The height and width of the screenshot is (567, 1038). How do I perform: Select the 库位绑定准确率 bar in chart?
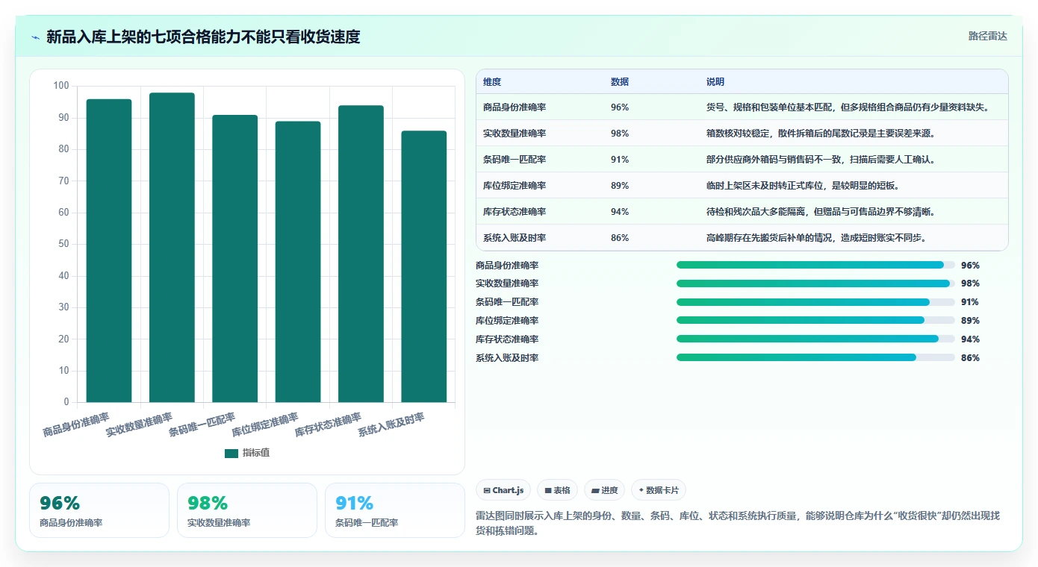pyautogui.click(x=298, y=262)
